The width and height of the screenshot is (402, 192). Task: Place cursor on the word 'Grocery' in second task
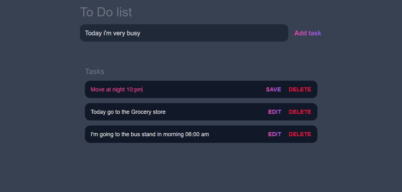pyautogui.click(x=141, y=112)
